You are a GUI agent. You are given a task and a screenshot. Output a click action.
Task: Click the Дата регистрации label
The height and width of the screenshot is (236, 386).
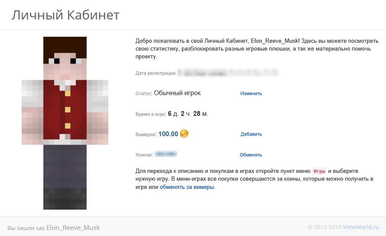(x=156, y=73)
